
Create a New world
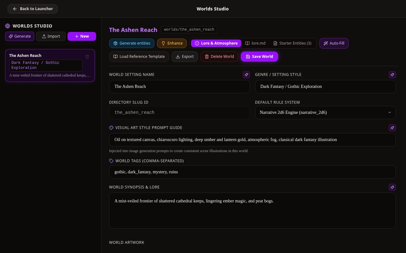click(82, 36)
